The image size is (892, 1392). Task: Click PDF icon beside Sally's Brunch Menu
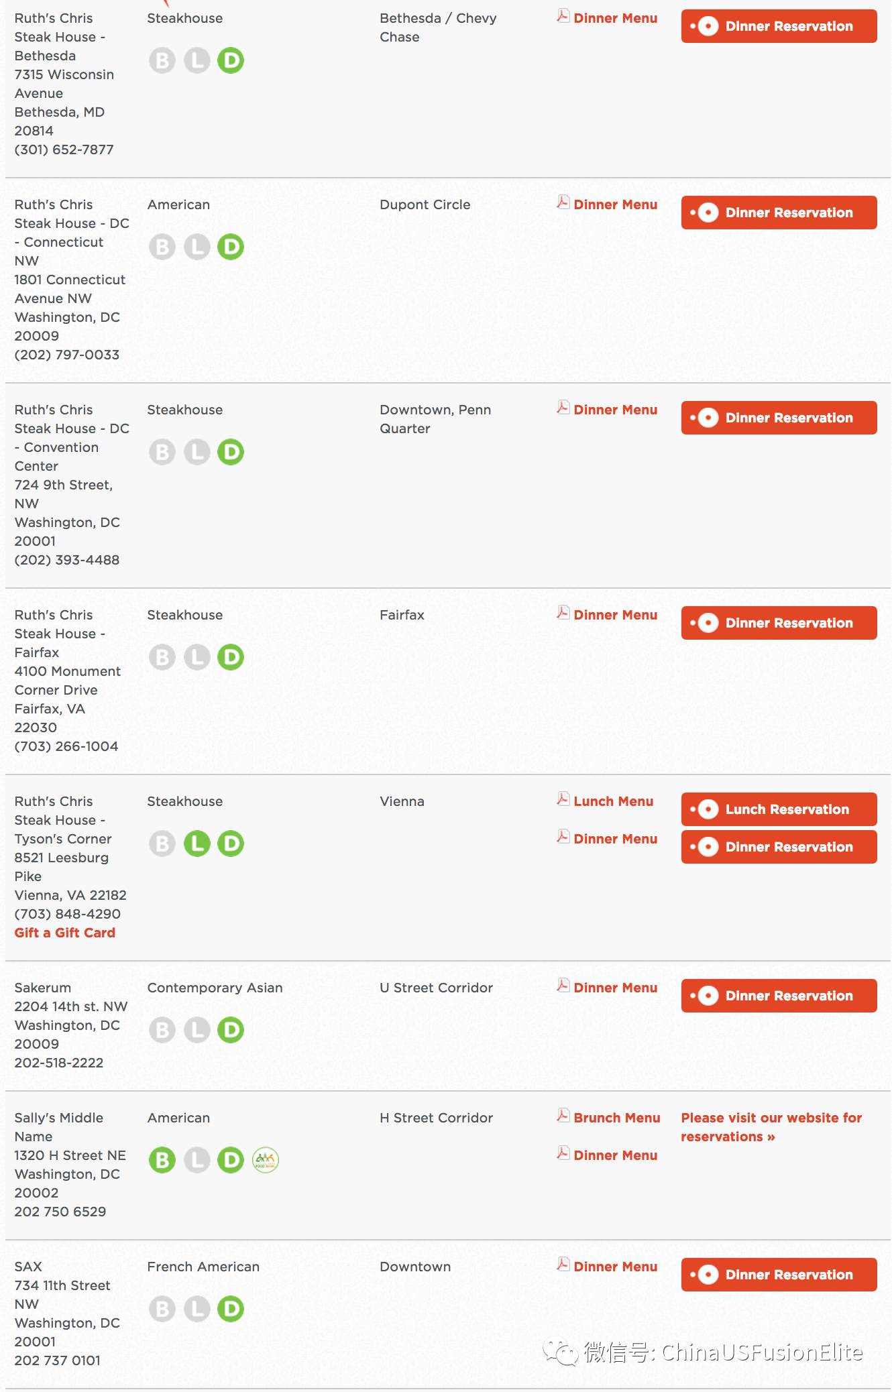563,1116
